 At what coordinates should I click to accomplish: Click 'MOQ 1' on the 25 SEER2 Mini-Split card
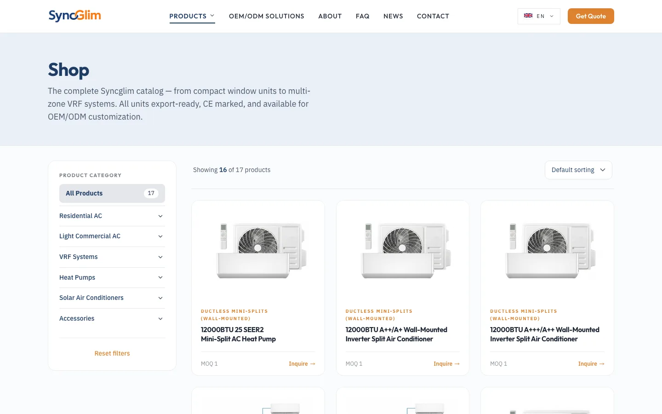[209, 364]
